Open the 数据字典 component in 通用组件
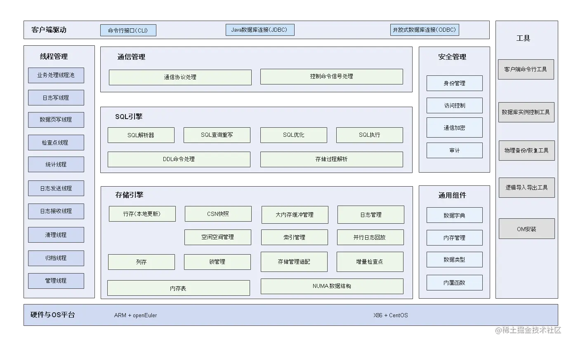This screenshot has height=344, width=571. pos(454,215)
